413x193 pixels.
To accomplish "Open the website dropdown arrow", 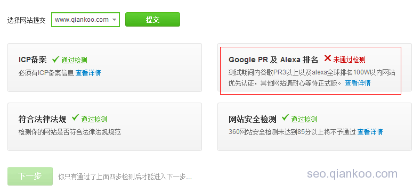I will point(114,20).
